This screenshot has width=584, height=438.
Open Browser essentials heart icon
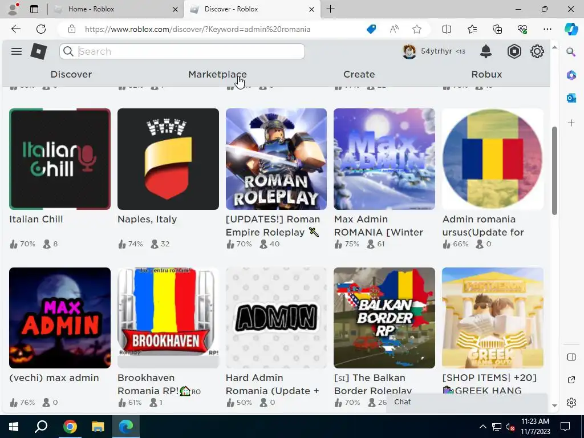[x=522, y=29]
